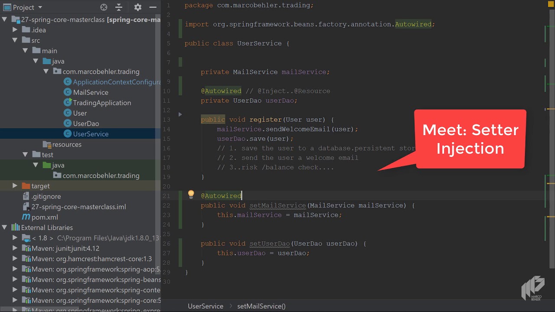Click the UserDao class icon
The width and height of the screenshot is (555, 312).
[67, 123]
